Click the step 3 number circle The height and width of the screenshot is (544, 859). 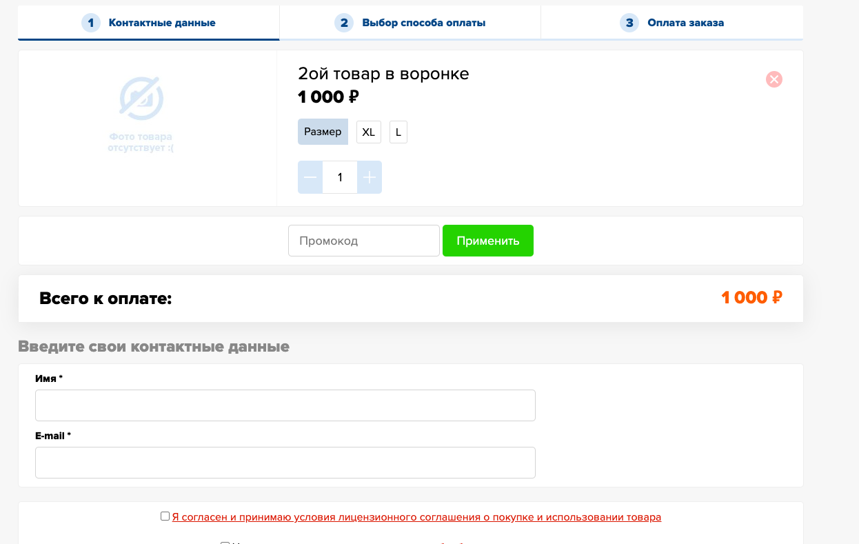click(629, 23)
